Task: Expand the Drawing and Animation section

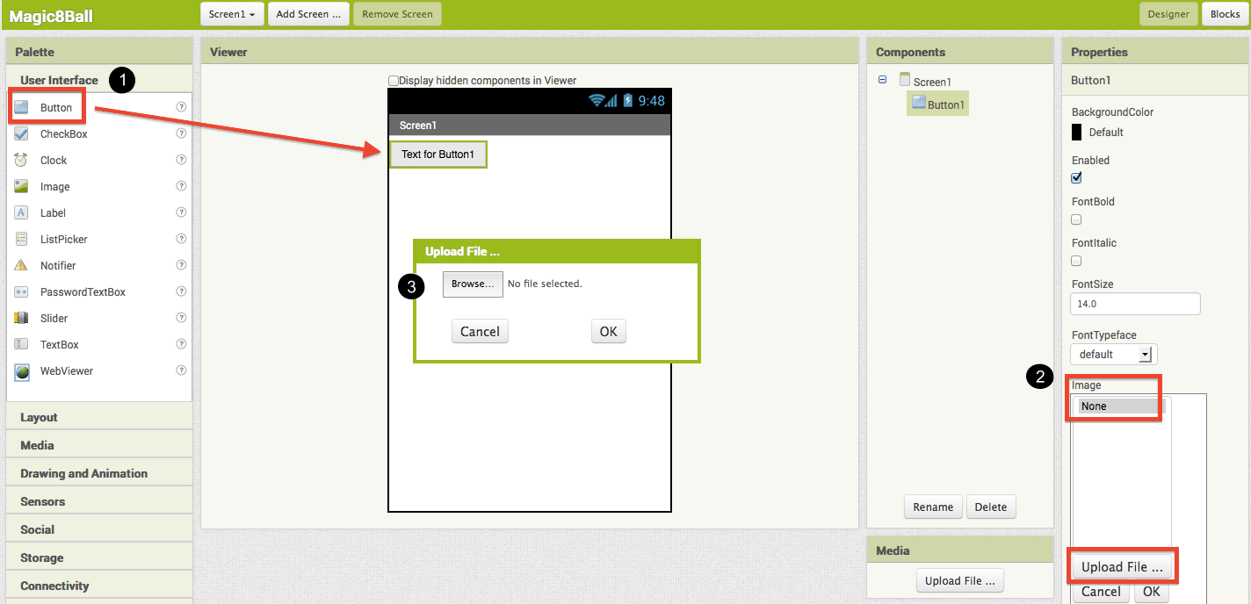Action: point(99,473)
